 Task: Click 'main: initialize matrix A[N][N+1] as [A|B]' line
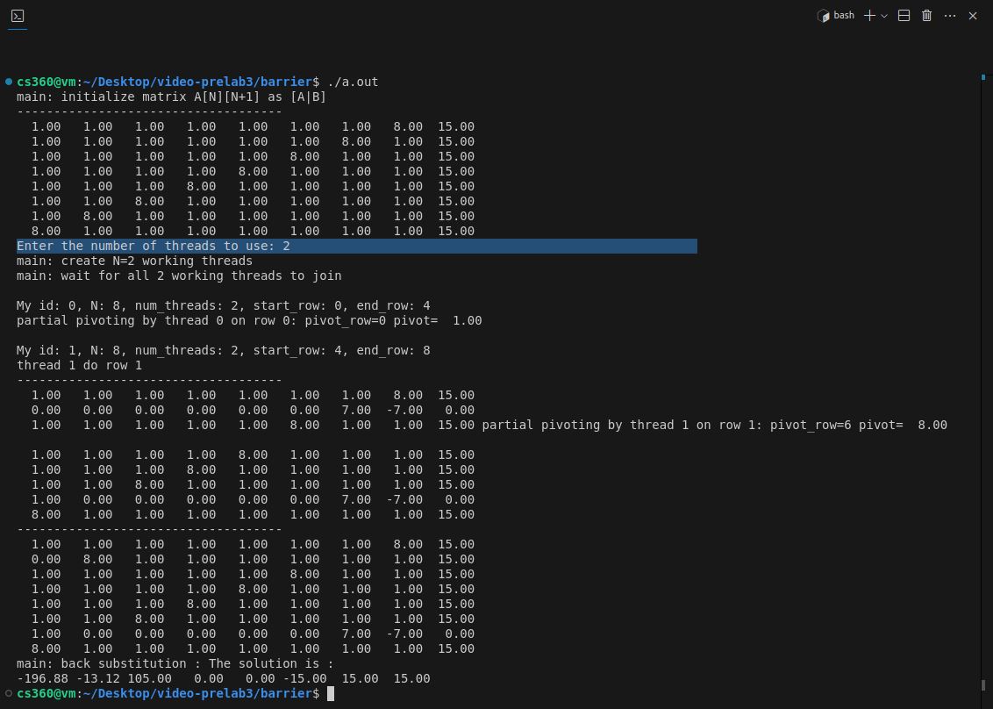[171, 97]
